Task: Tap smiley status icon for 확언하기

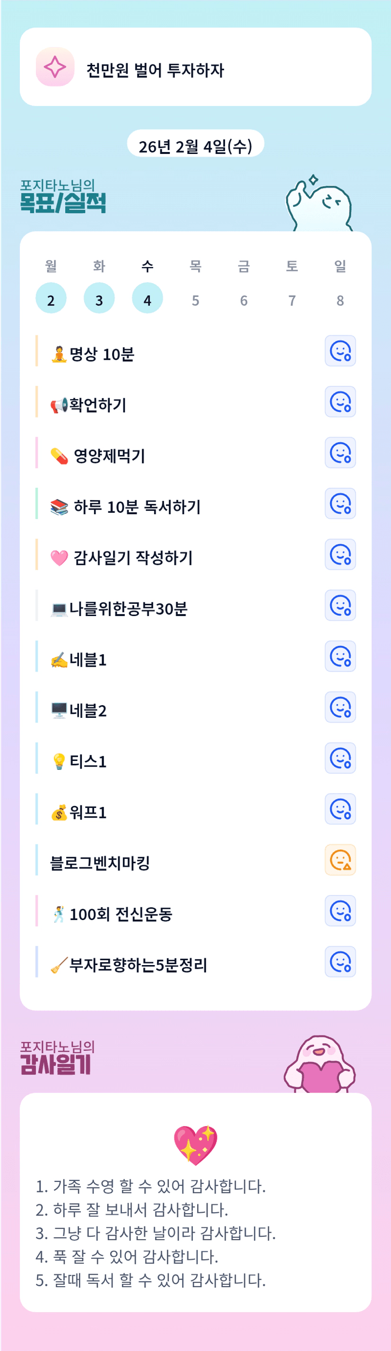Action: click(340, 402)
